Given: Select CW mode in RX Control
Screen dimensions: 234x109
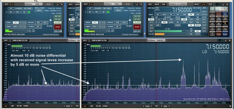Looking at the screenshot, I should (178, 15).
